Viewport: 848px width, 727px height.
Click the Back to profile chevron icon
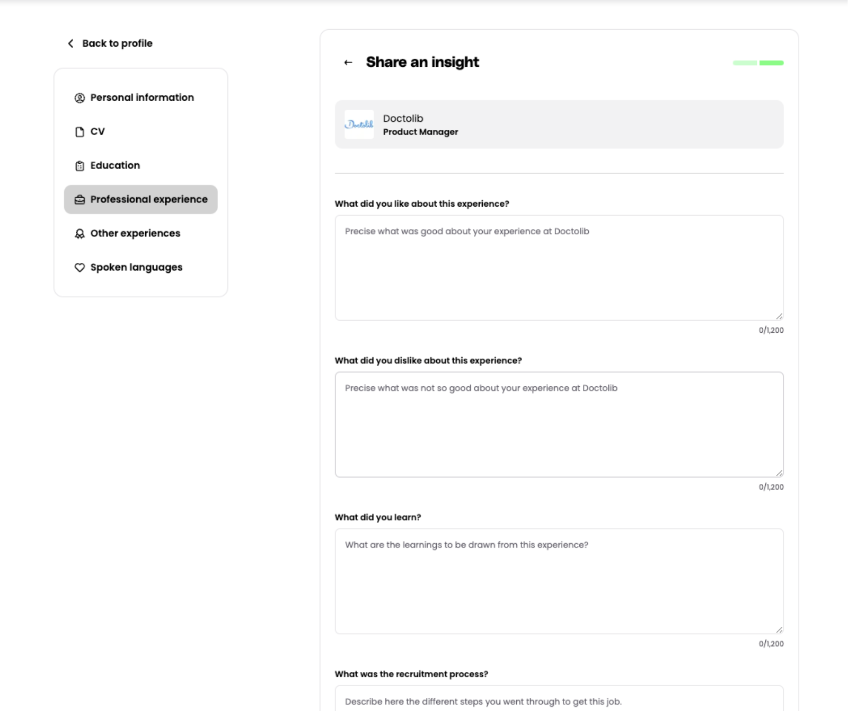click(x=70, y=43)
